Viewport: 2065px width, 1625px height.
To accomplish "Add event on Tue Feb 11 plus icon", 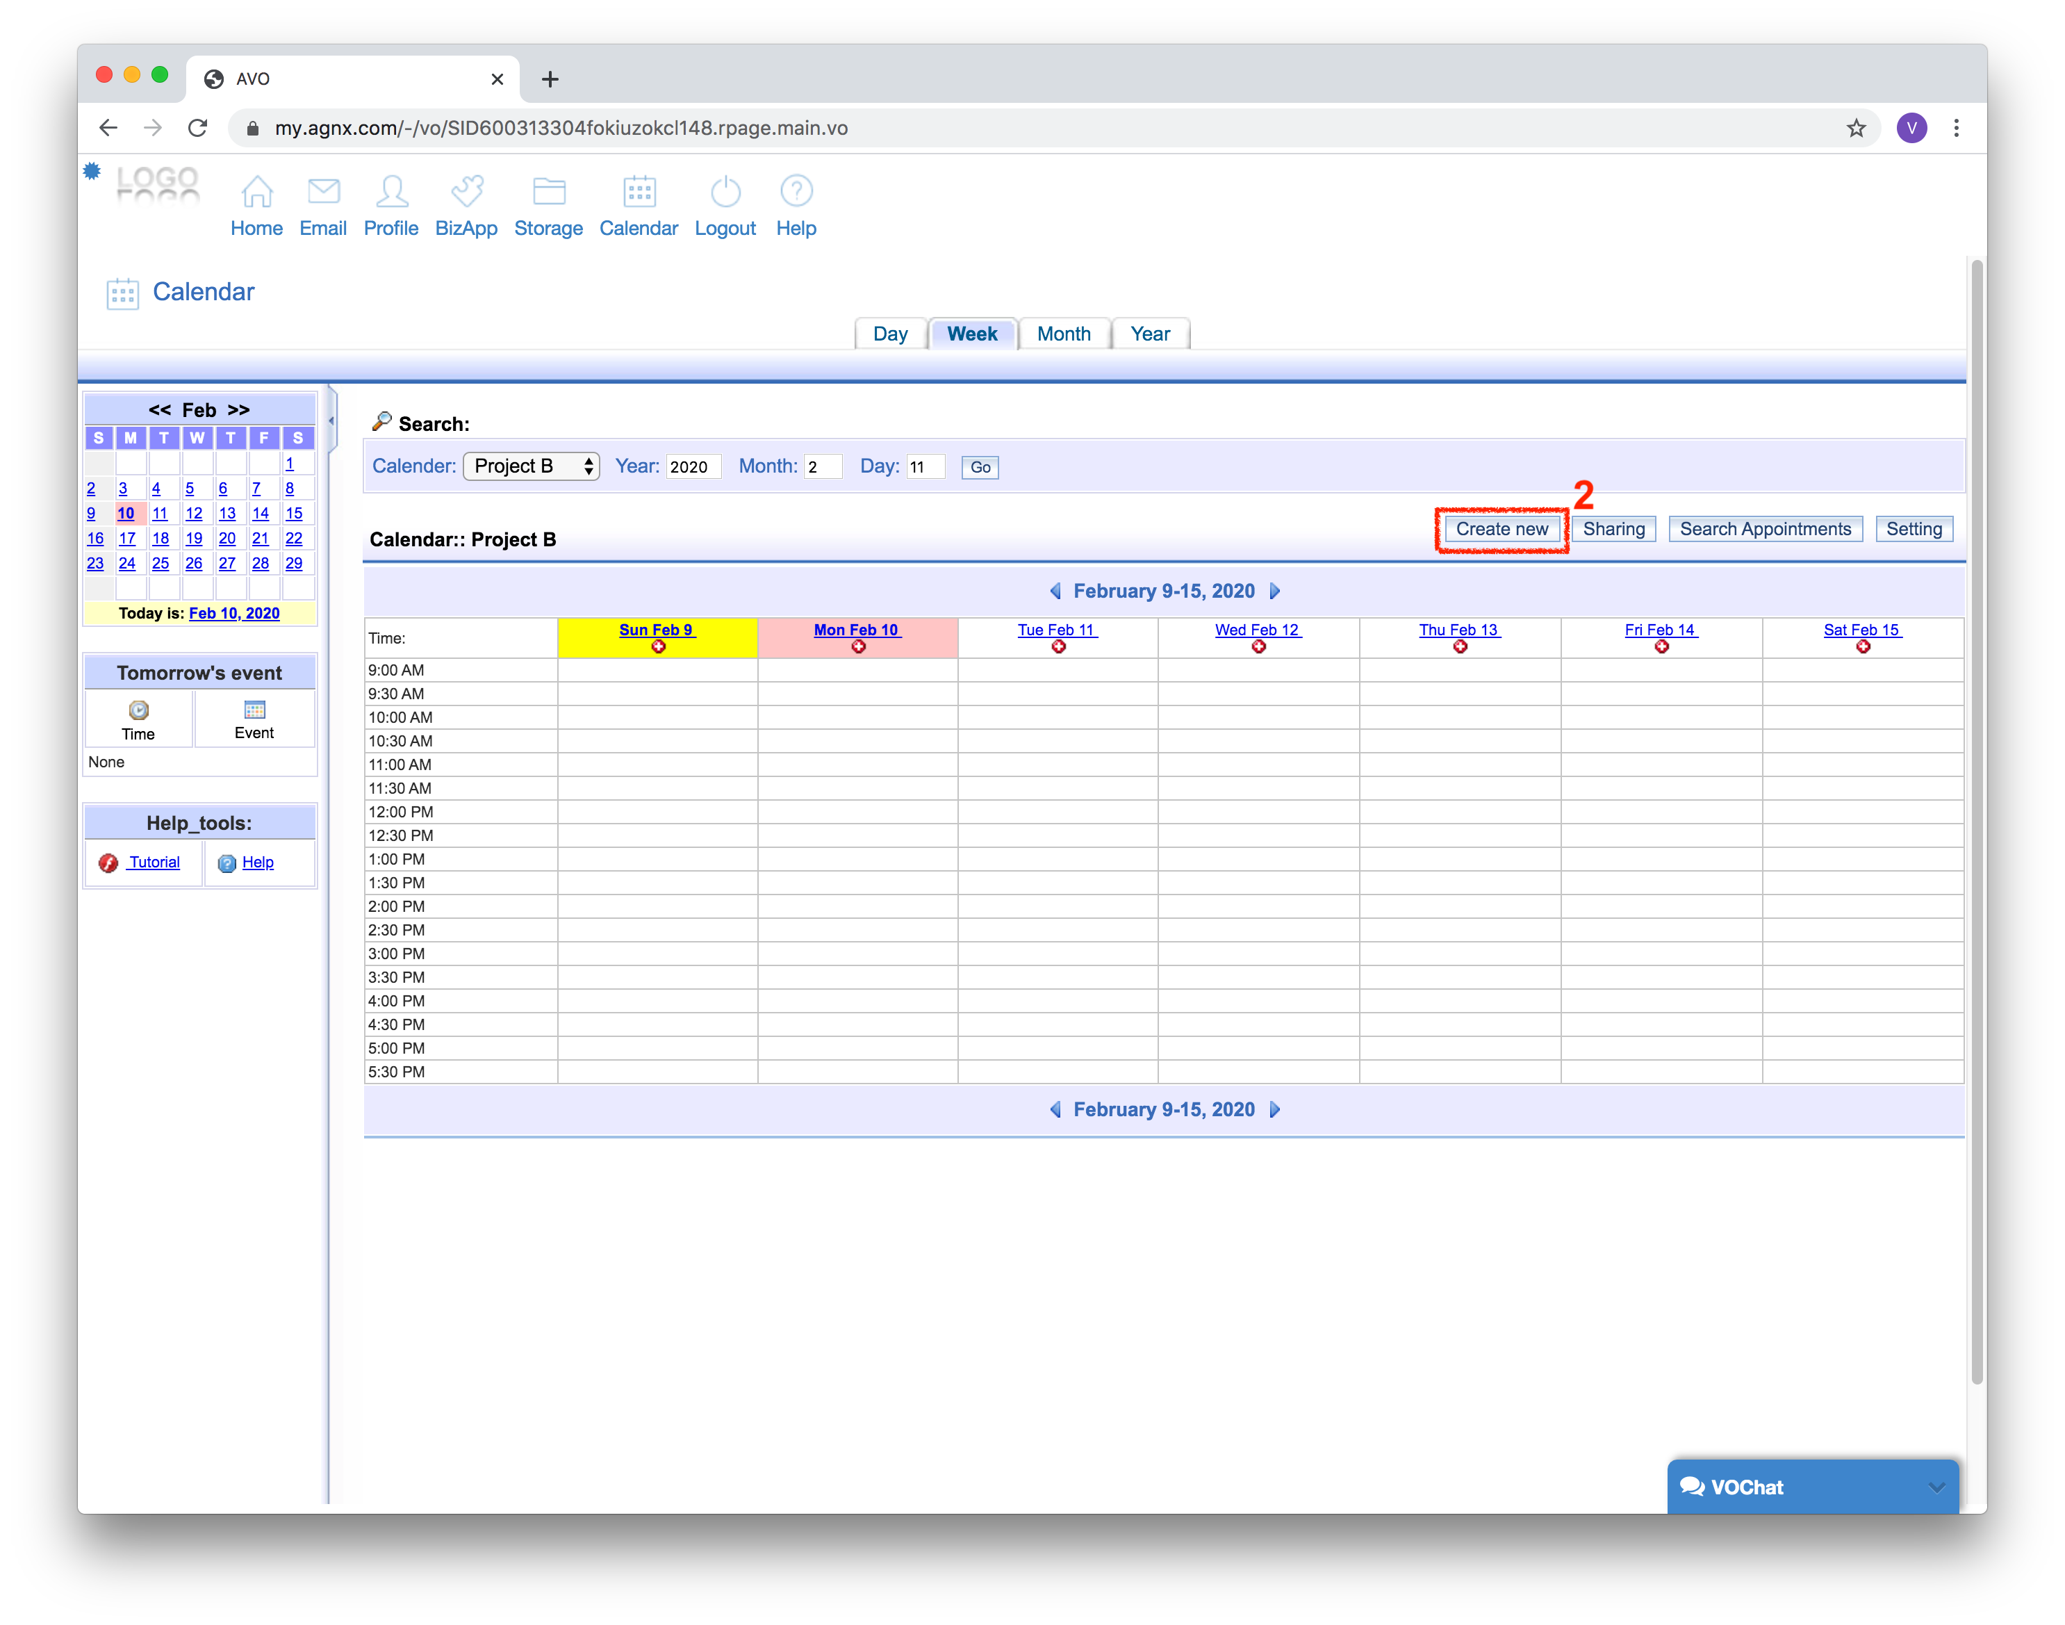I will 1059,647.
